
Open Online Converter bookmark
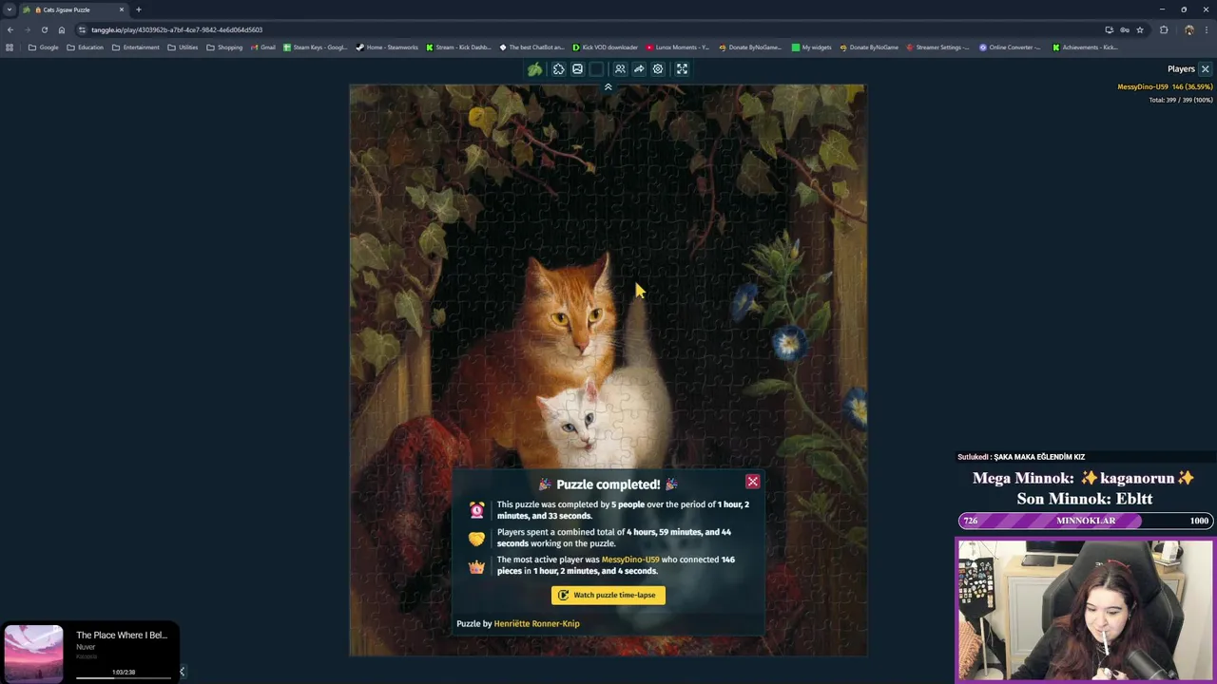coord(1011,47)
